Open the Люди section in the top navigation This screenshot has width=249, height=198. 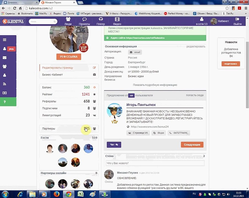point(68,21)
